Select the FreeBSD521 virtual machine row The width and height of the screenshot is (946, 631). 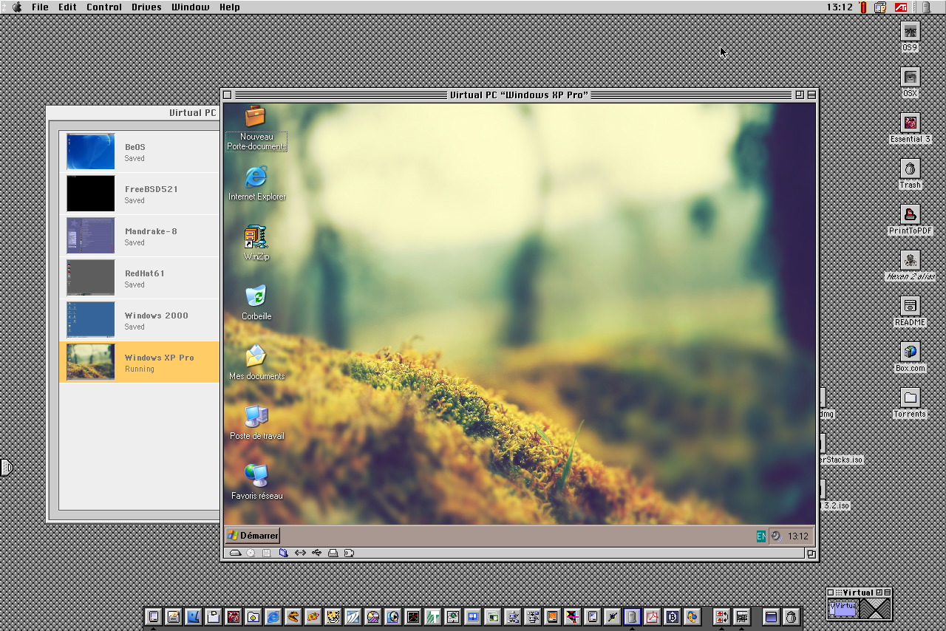[139, 194]
